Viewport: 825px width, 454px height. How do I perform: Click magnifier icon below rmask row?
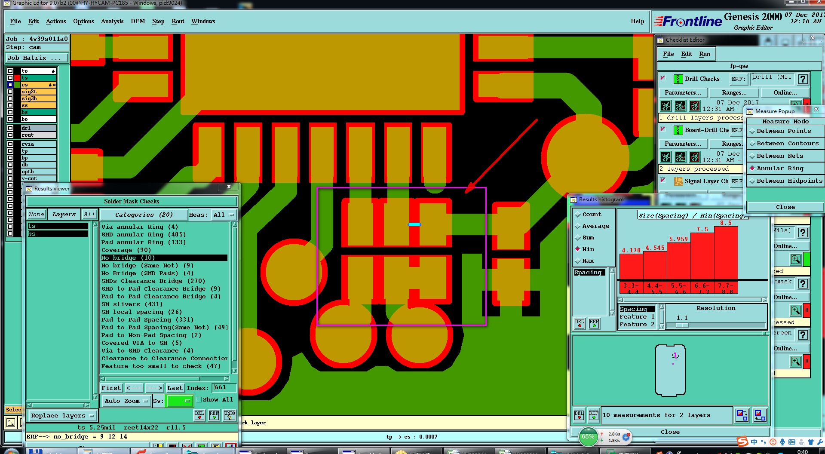click(796, 310)
